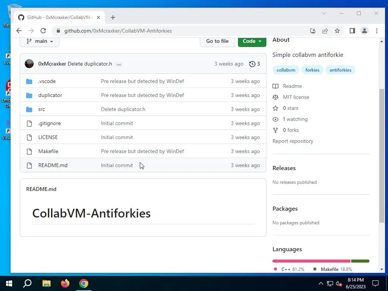The image size is (388, 291).
Task: Reload the GitHub page
Action: (43, 31)
